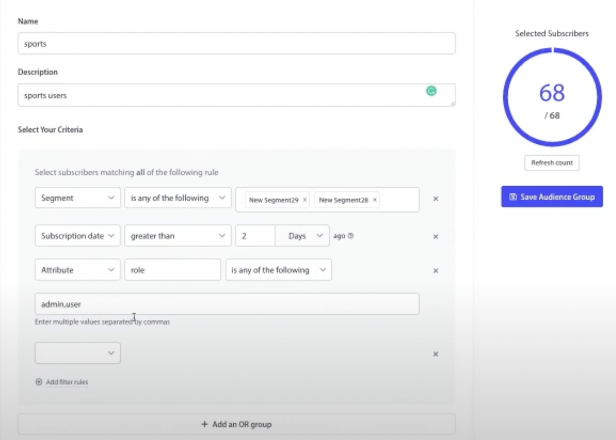This screenshot has height=440, width=616.
Task: Open the Segment rule type dropdown
Action: click(77, 198)
